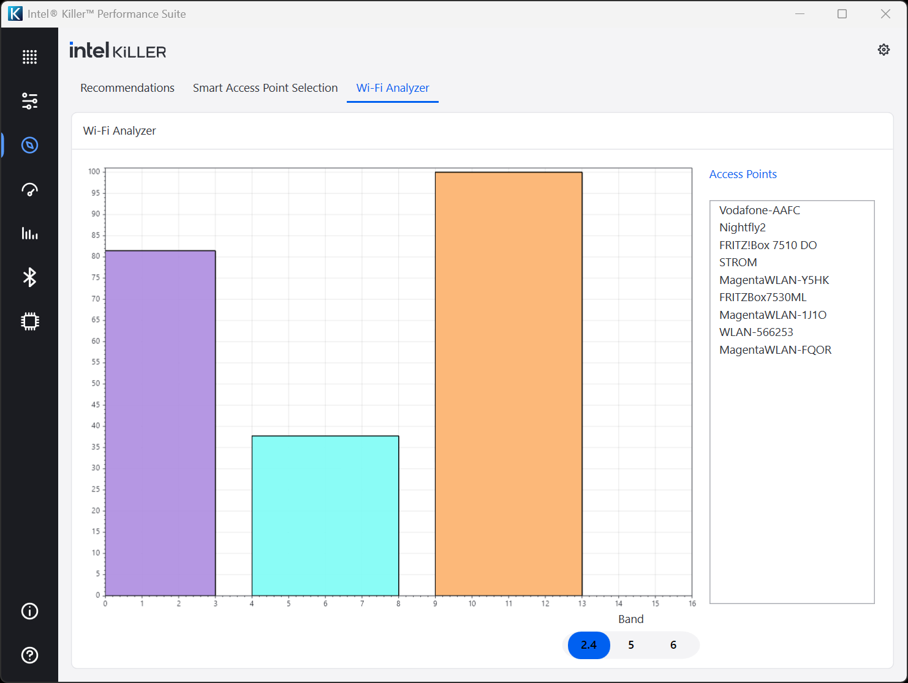Open the apps grid dashboard icon

coord(29,57)
